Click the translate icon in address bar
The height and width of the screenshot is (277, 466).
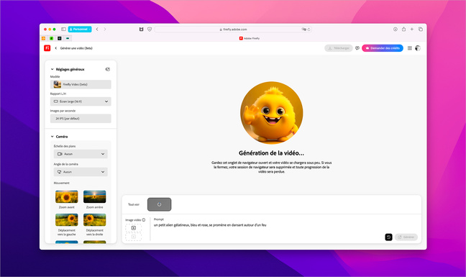303,29
